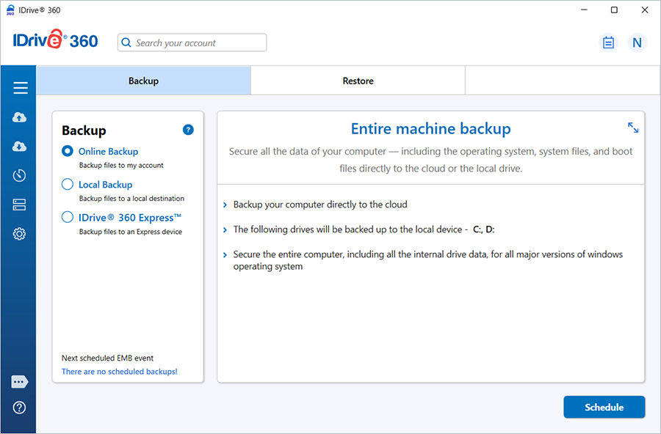
Task: Expand the Entire machine backup panel
Action: tap(633, 128)
